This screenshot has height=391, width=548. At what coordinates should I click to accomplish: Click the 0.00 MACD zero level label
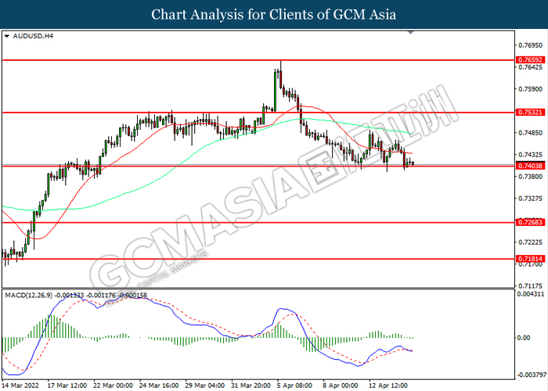(525, 337)
